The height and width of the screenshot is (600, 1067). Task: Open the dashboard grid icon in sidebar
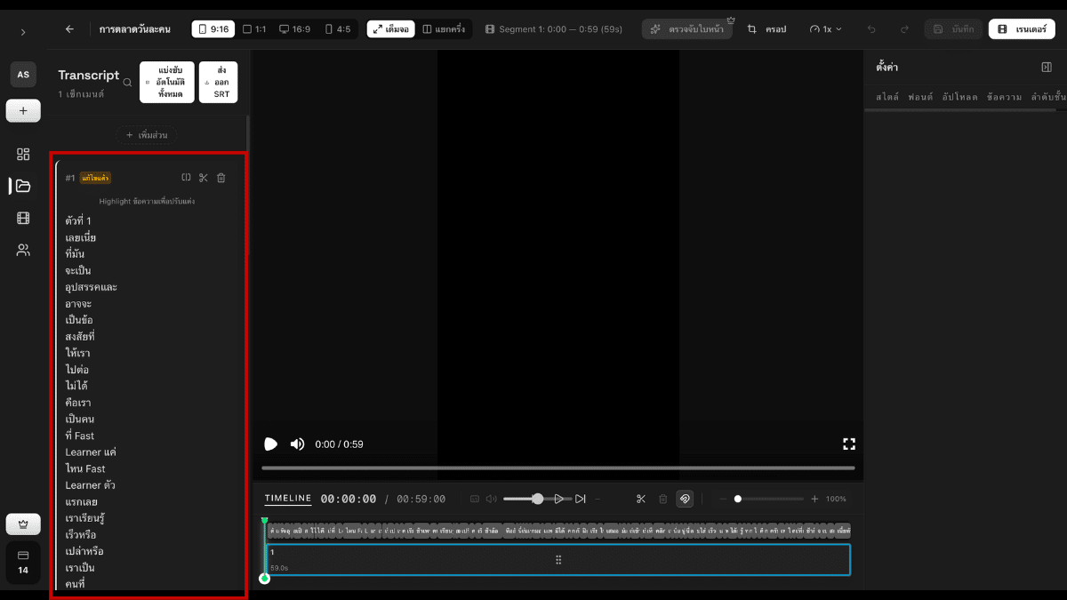click(23, 154)
